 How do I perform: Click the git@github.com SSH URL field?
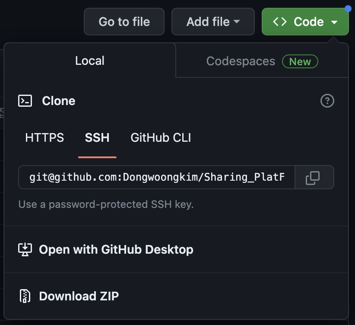pos(157,177)
